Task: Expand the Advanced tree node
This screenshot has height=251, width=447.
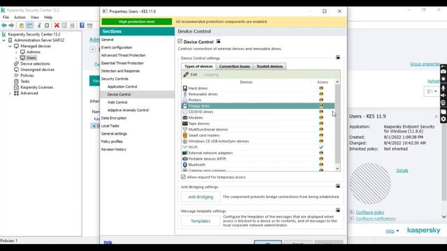Action: [x=10, y=93]
